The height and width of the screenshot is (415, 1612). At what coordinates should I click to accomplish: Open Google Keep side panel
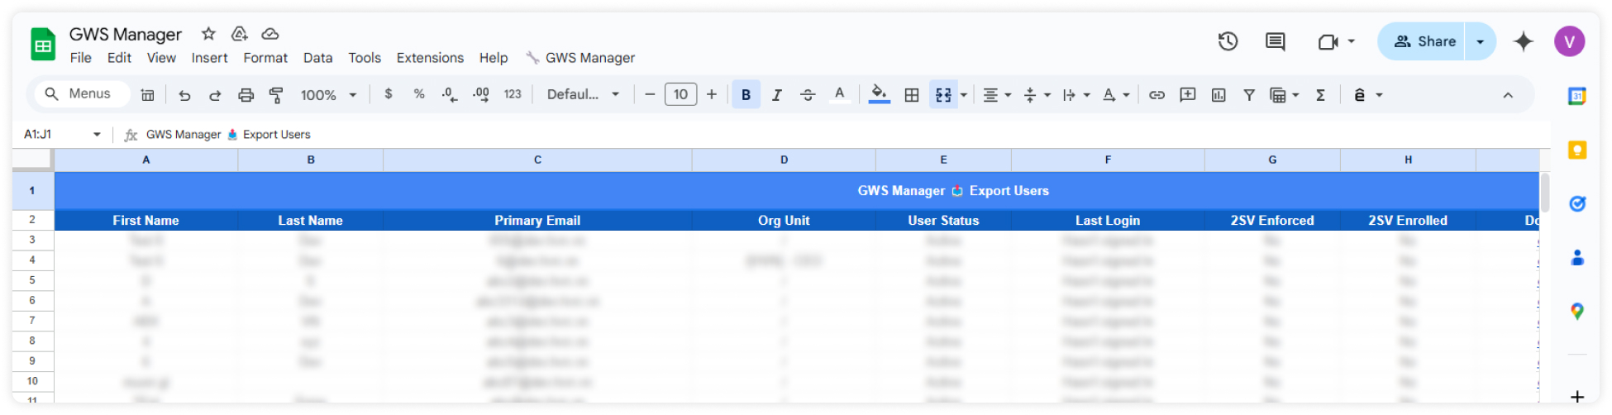[x=1576, y=150]
